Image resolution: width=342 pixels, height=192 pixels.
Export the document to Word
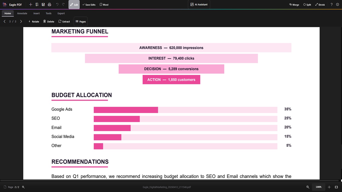104,4
